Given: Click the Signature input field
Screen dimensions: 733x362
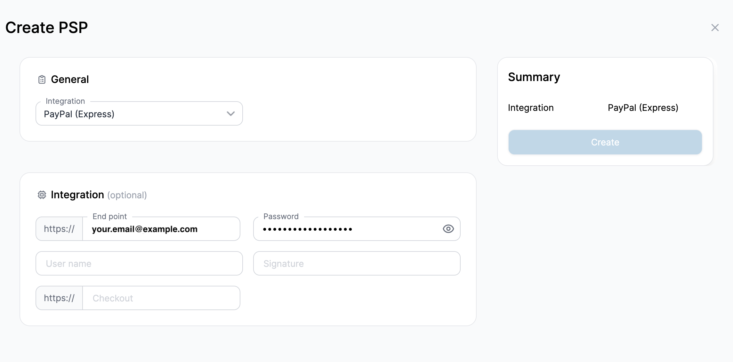Looking at the screenshot, I should pos(357,263).
